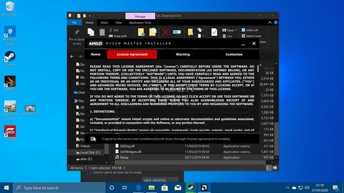344x193 pixels.
Task: Click the Copy to folder icon in the ribbon
Action: point(153,32)
